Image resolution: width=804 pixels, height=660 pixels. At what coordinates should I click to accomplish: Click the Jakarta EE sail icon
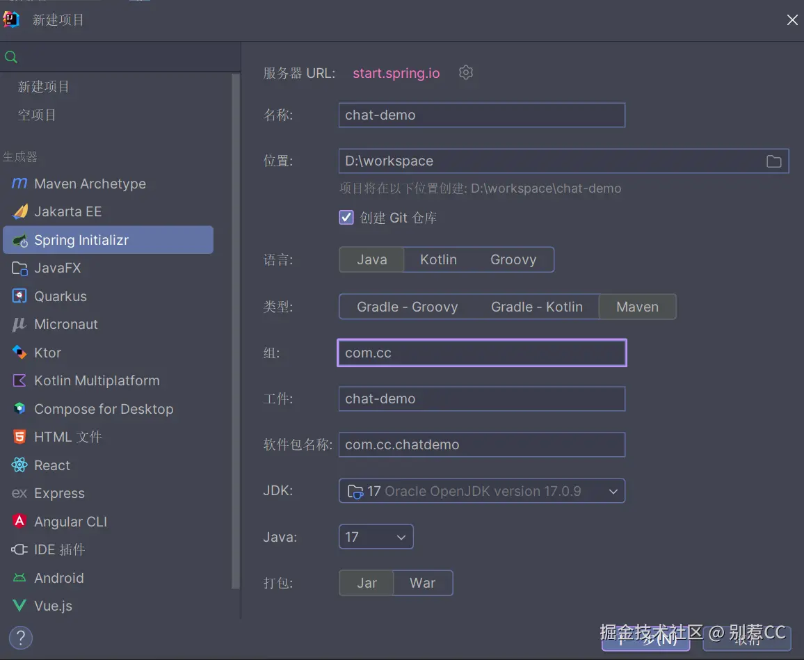click(x=20, y=211)
